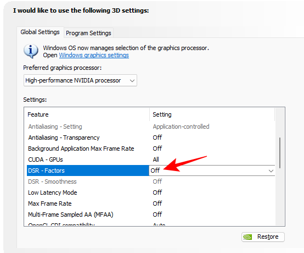Select Background Application Max Frame Rate row
Viewport: 304px width, 253px height.
click(151, 148)
